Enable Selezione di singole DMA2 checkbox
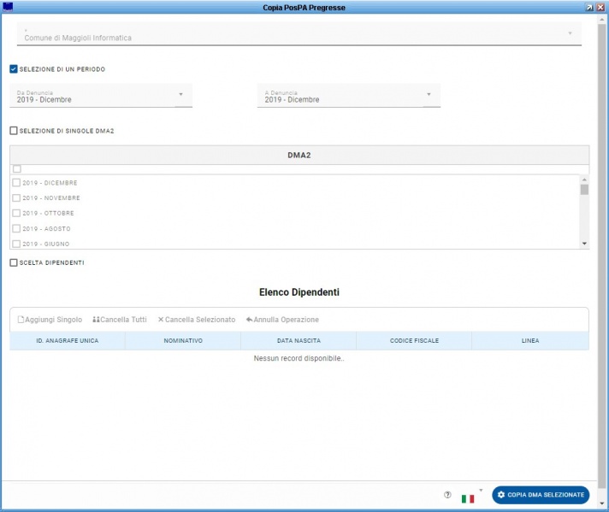The image size is (609, 512). click(x=14, y=131)
